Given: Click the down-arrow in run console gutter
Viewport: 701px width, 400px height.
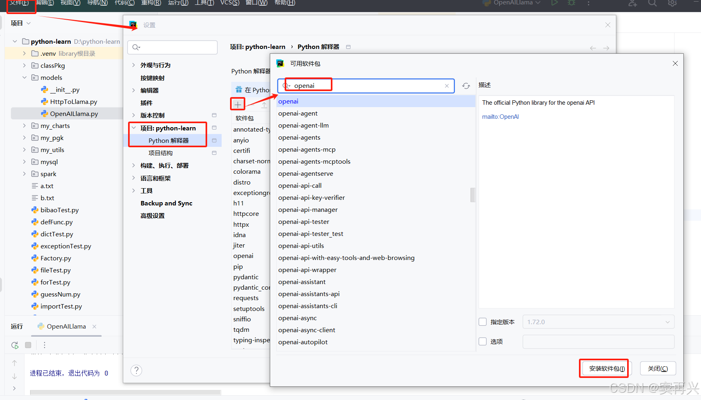Looking at the screenshot, I should 14,376.
